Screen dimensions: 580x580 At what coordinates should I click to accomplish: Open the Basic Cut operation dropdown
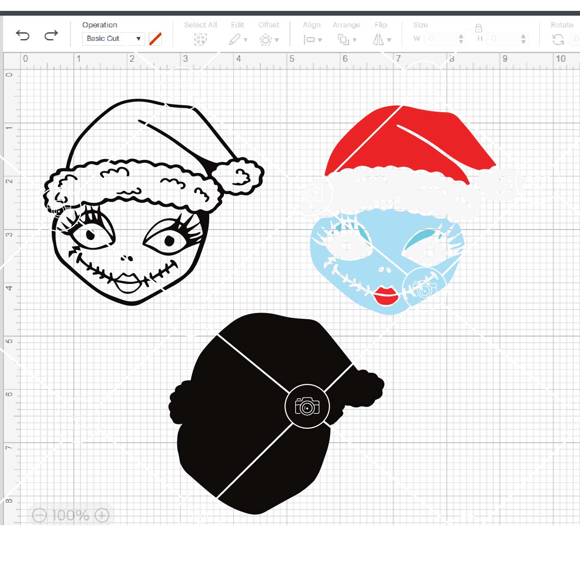[113, 38]
